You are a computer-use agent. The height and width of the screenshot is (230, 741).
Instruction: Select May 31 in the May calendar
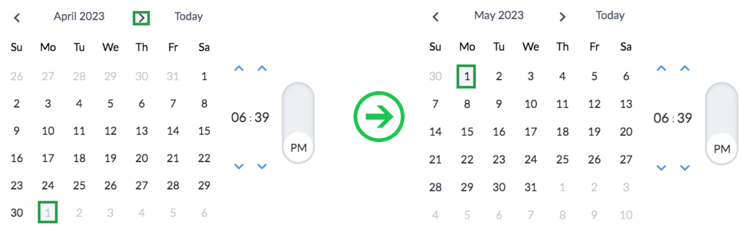pos(530,187)
